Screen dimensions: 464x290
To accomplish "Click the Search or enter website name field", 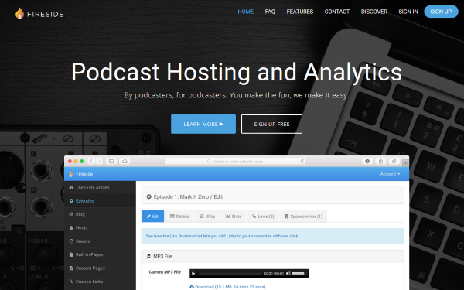I will 235,162.
